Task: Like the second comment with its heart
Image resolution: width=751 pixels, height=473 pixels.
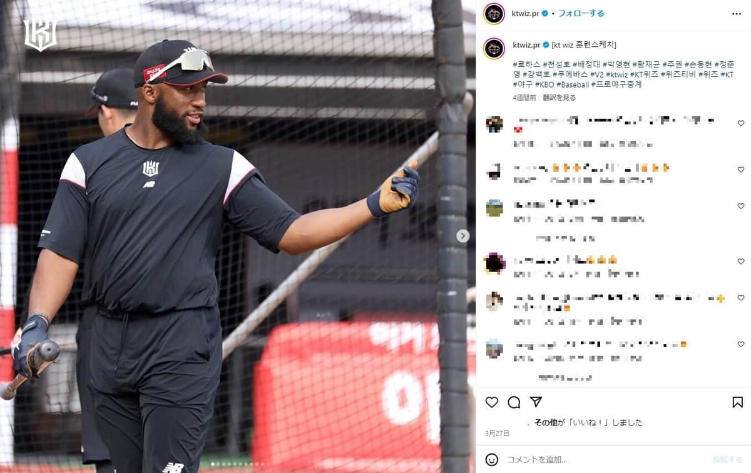Action: pyautogui.click(x=741, y=170)
